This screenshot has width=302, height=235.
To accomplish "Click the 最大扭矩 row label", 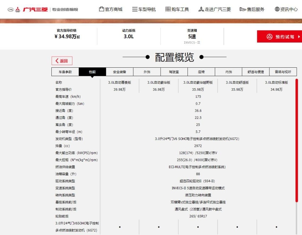I will pyautogui.click(x=77, y=160).
